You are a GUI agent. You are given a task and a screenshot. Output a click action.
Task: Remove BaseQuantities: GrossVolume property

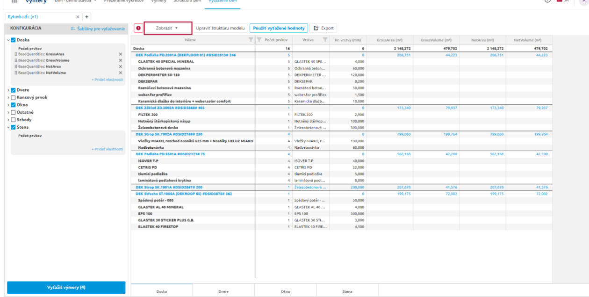pos(121,60)
